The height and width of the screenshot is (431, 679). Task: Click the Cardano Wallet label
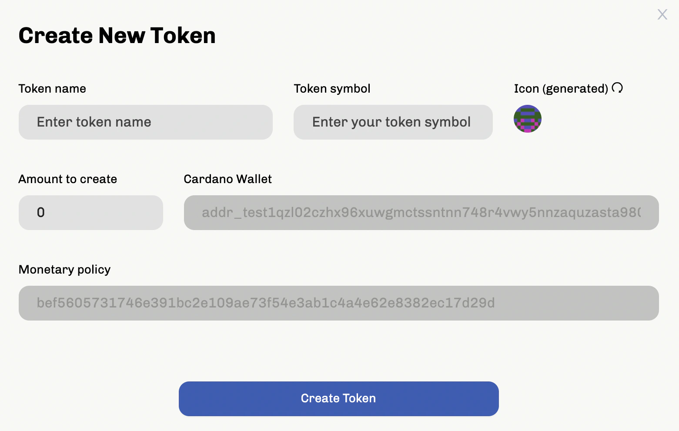228,179
